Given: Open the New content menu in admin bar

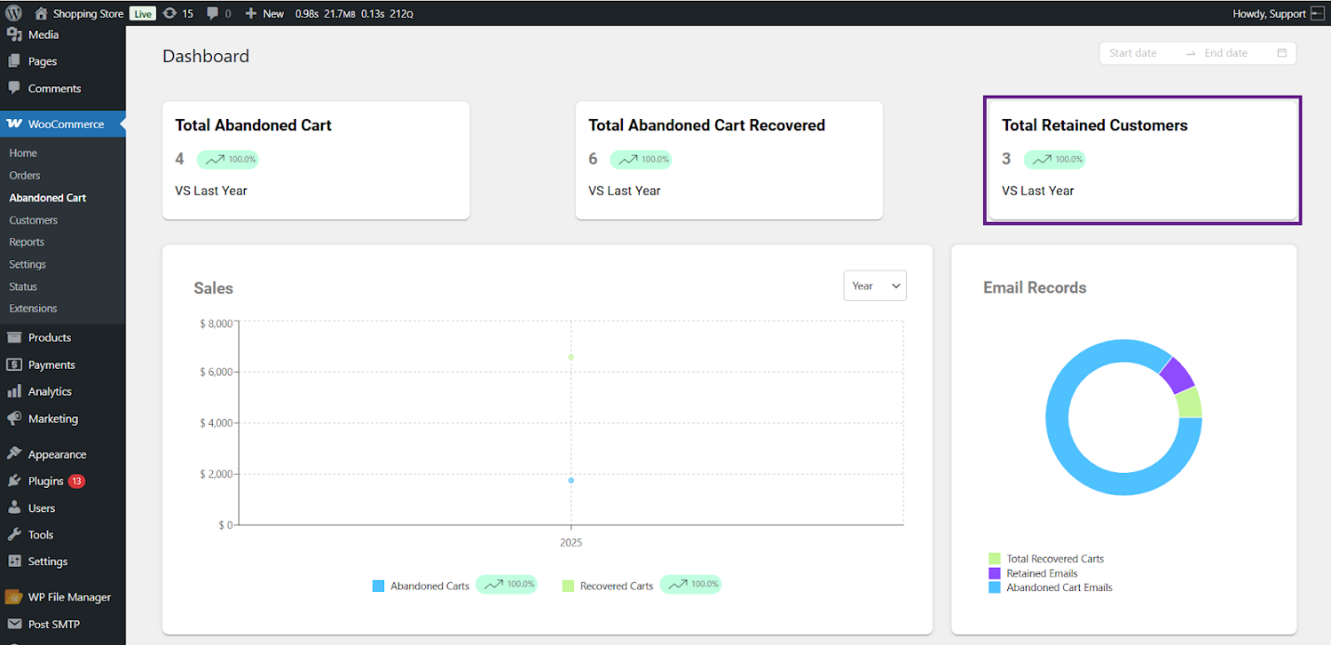Looking at the screenshot, I should click(x=265, y=13).
